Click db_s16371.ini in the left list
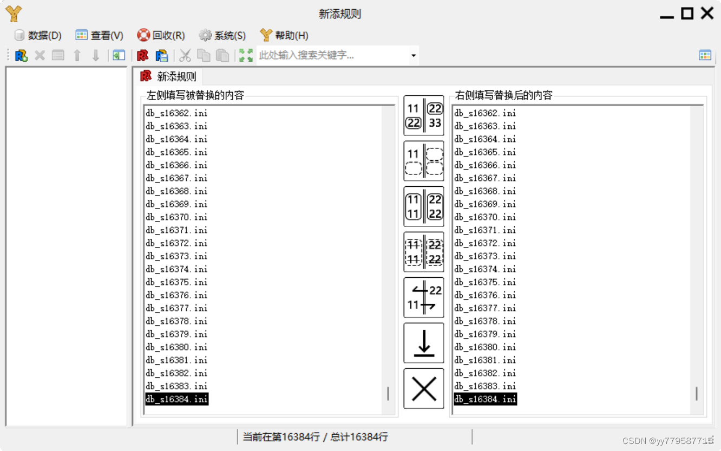Viewport: 721px width, 451px height. pos(176,230)
